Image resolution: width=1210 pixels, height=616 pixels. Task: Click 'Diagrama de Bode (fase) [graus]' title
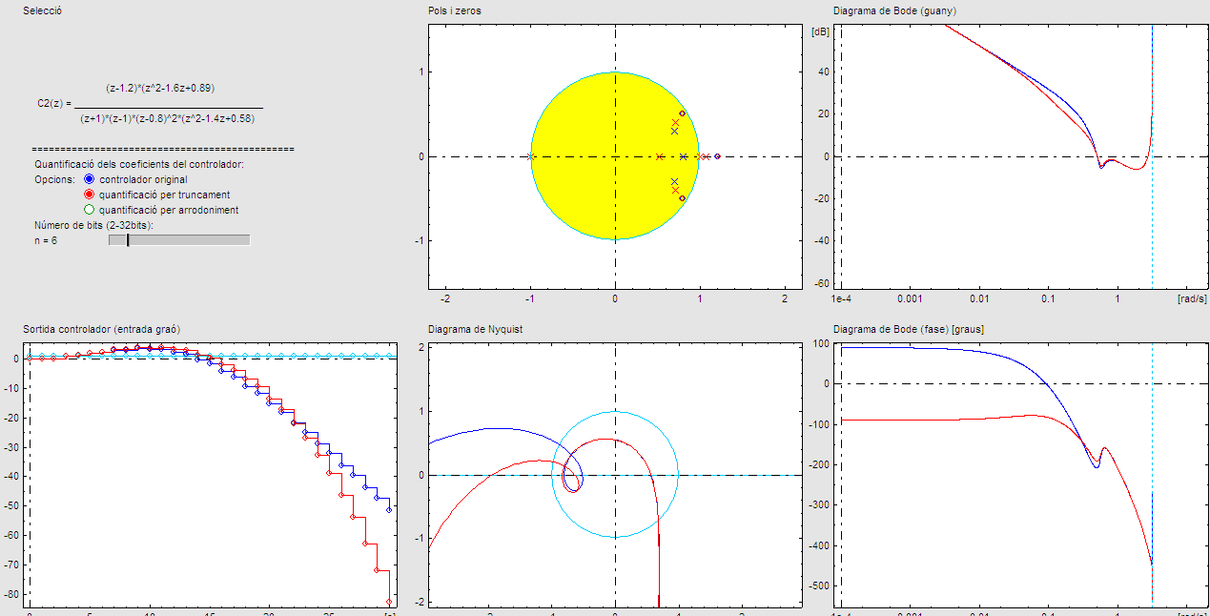click(909, 329)
